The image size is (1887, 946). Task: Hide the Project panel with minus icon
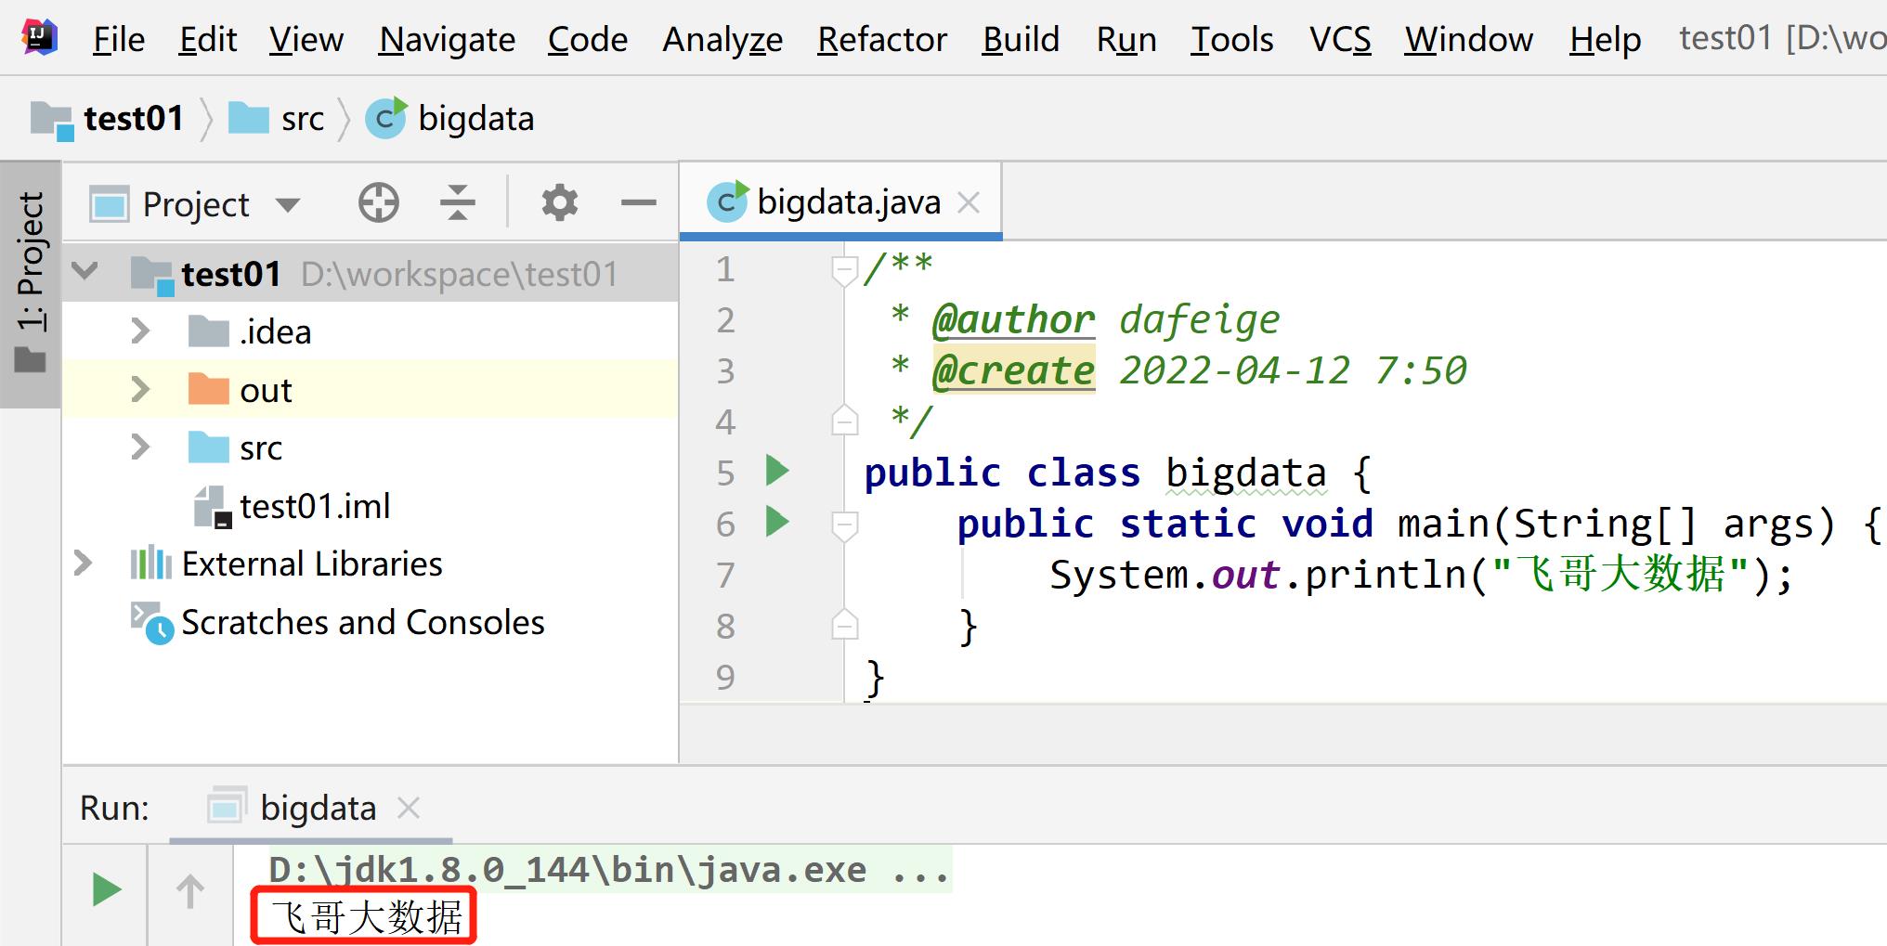click(x=639, y=202)
